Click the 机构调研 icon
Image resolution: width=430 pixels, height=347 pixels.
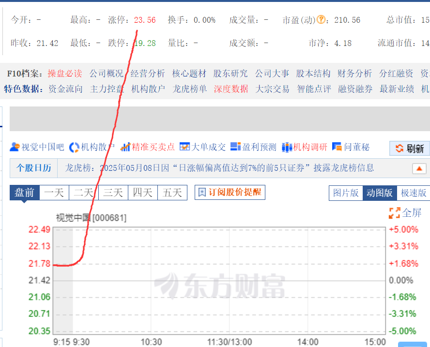287,147
